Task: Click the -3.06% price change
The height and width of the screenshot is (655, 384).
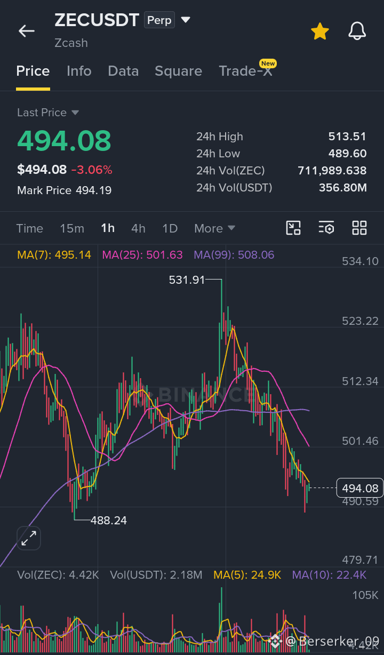Action: 92,170
